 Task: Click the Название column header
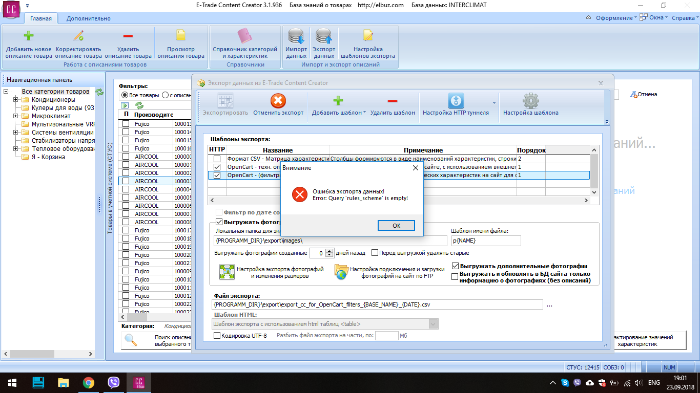(x=278, y=150)
